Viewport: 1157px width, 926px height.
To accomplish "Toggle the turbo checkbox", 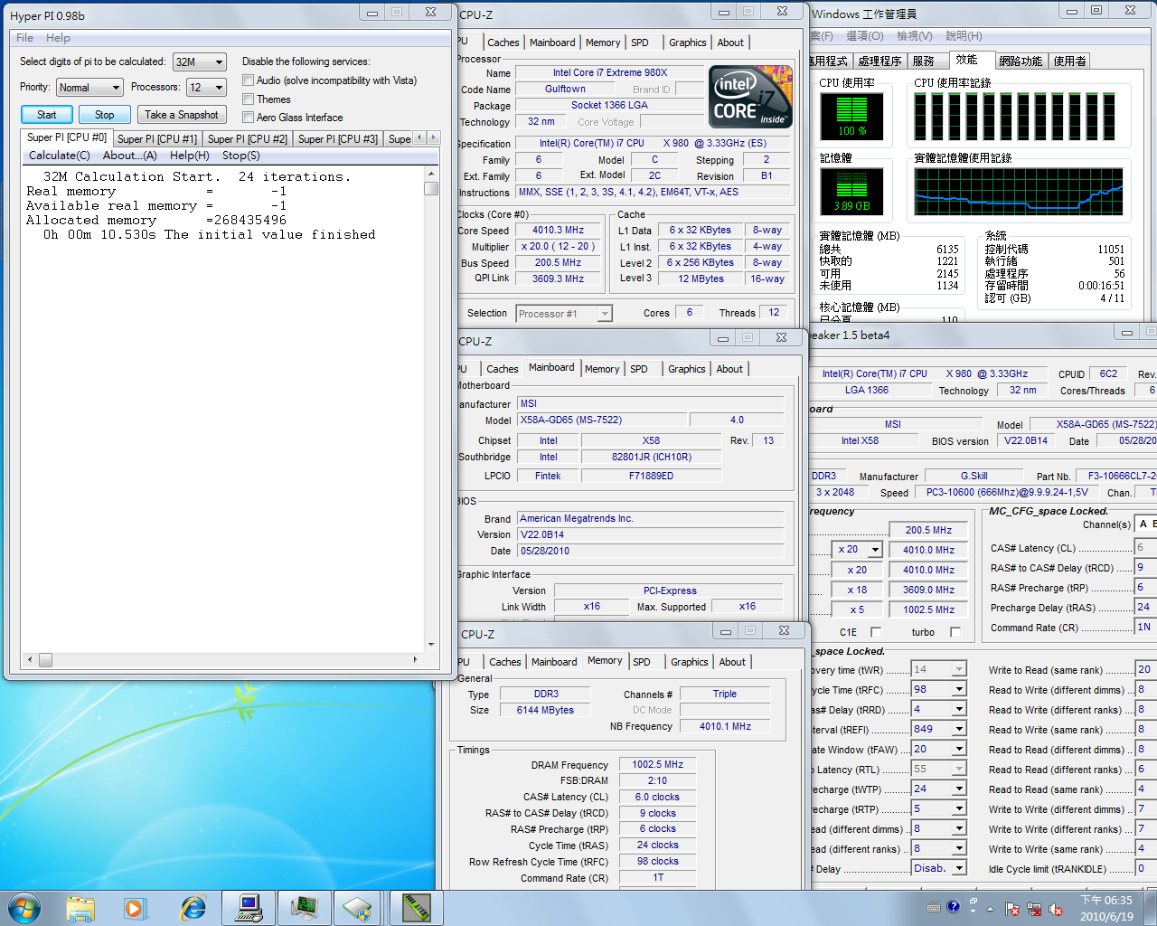I will coord(955,632).
